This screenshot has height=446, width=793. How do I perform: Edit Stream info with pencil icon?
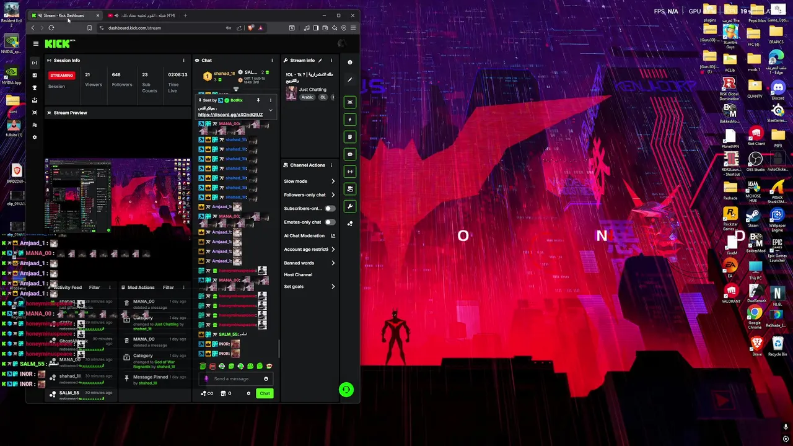pos(320,60)
